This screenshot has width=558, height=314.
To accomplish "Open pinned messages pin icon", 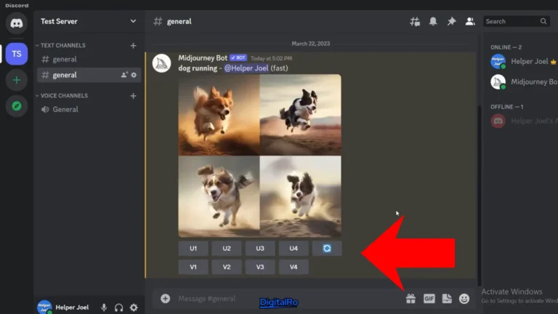I will point(451,22).
